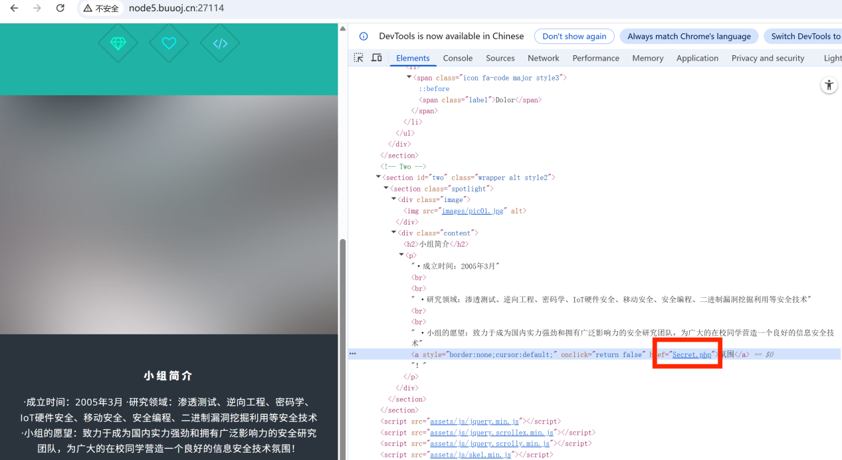
Task: Open the Privacy and security tab
Action: pyautogui.click(x=768, y=58)
